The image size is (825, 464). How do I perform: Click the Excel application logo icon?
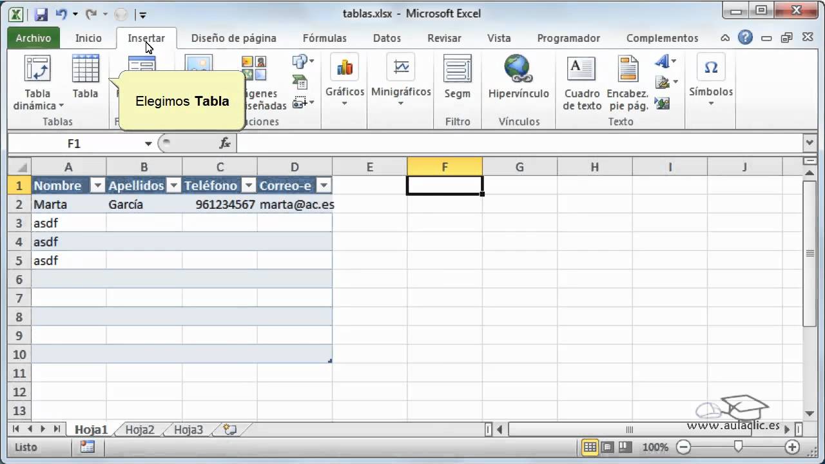(x=17, y=14)
